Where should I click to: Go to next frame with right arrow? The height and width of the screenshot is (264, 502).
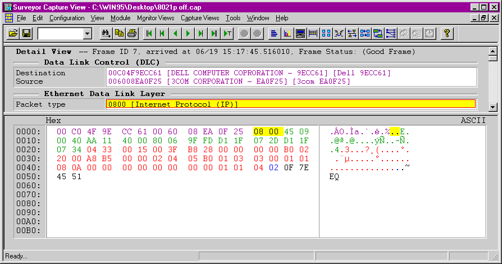click(188, 34)
